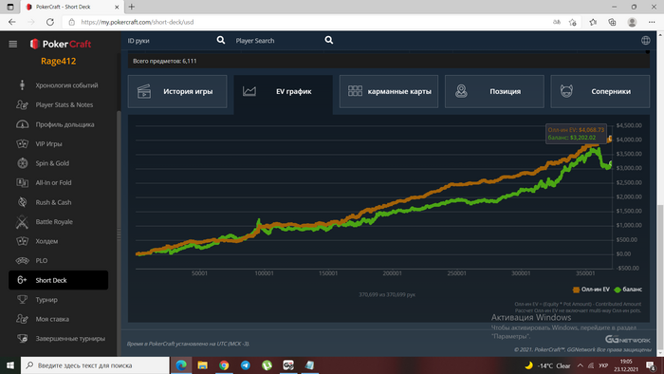This screenshot has height=374, width=664.
Task: Click the Завершенные турниры icon
Action: pos(22,339)
